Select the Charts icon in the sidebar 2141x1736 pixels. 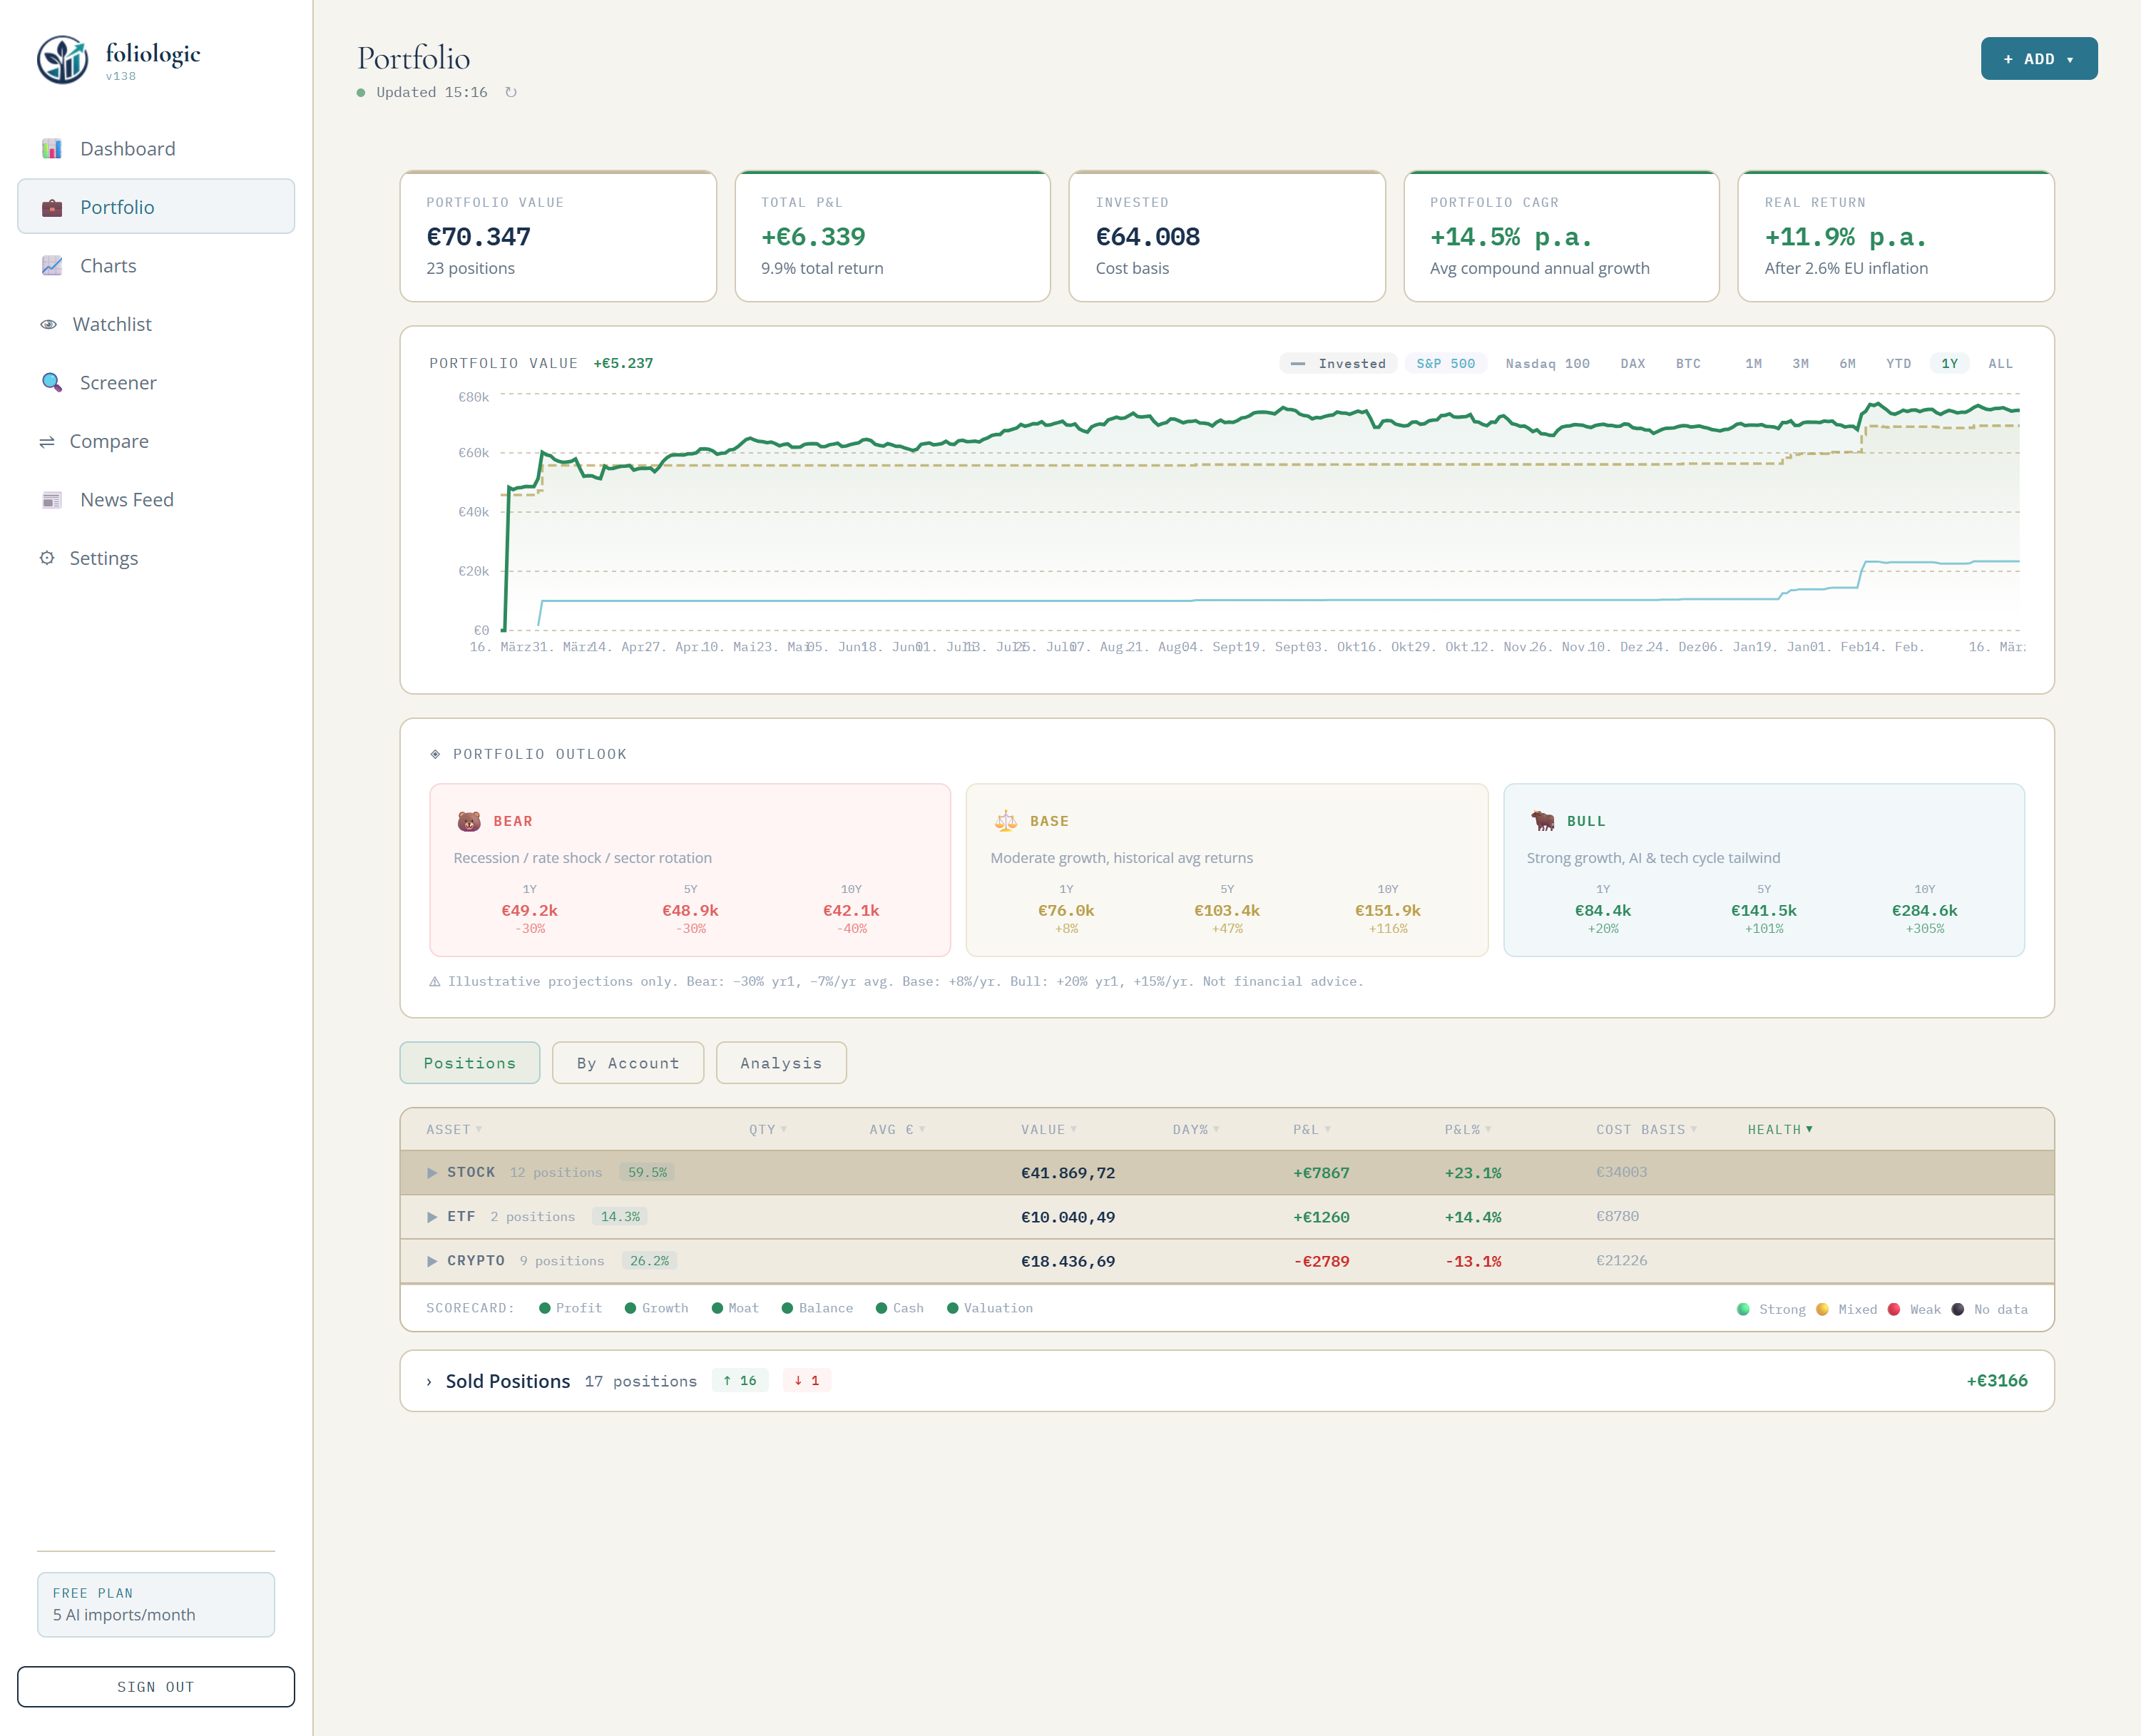click(52, 265)
